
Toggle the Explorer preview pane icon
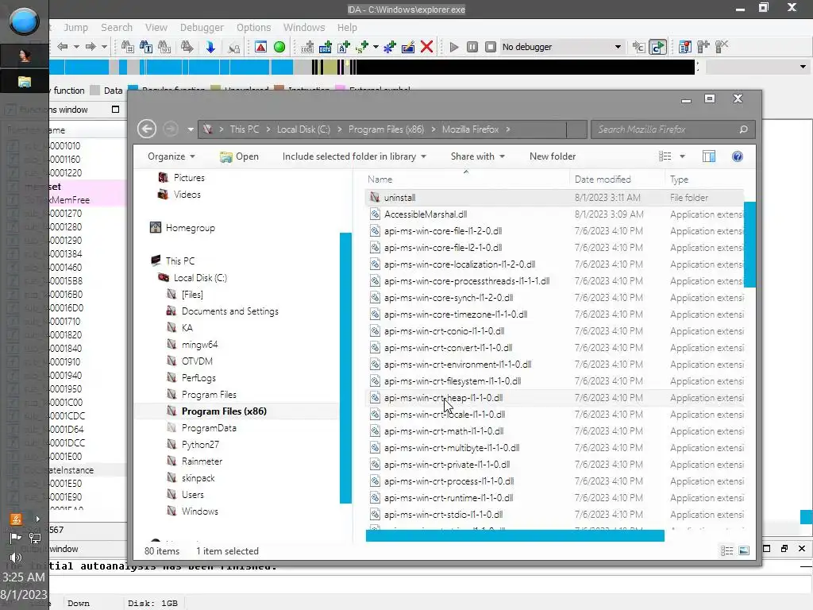709,156
